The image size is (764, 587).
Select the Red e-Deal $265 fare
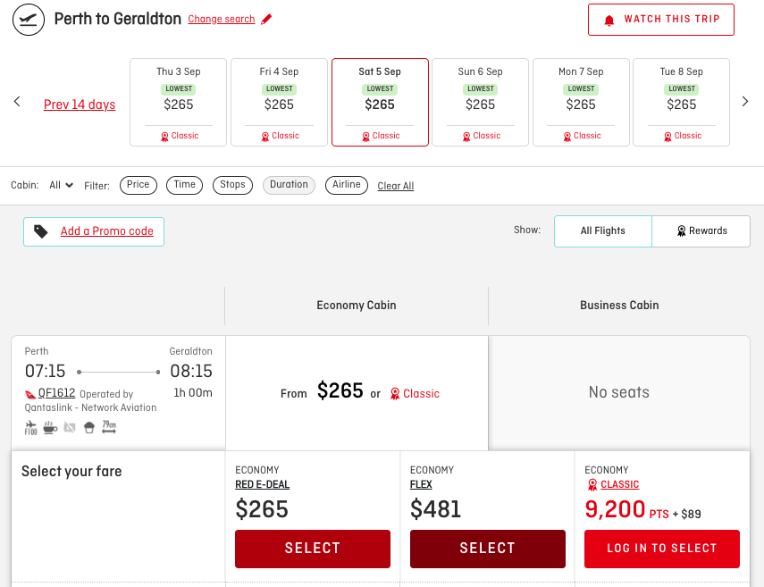tap(312, 549)
